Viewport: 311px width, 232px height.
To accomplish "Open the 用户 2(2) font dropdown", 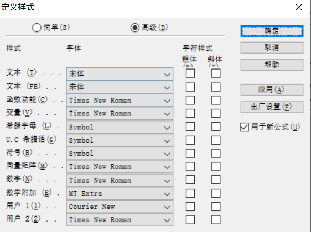I will click(120, 220).
